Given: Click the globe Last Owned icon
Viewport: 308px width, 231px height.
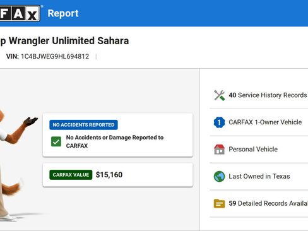Looking at the screenshot, I should click(219, 176).
